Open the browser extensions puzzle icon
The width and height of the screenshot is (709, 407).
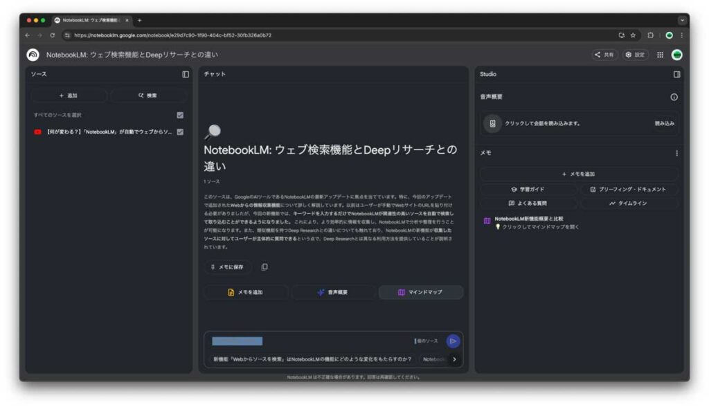(x=650, y=35)
